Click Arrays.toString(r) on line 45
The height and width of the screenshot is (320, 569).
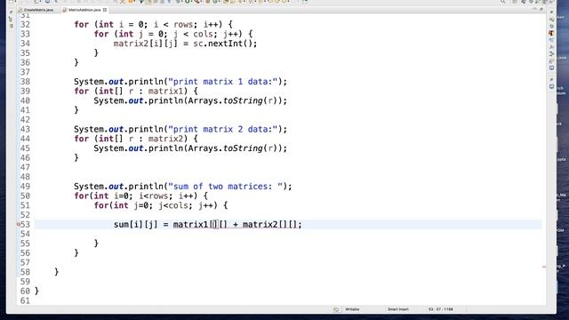click(x=232, y=148)
